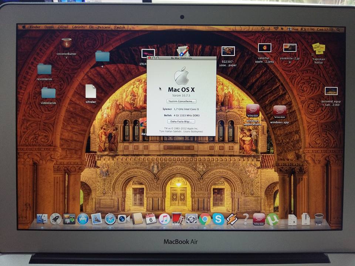Launch uTorrent green icon in dock
The image size is (355, 266).
[x=273, y=219]
